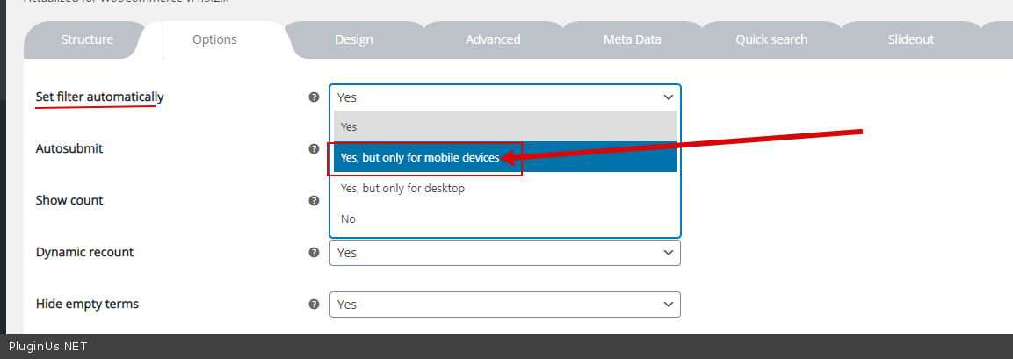This screenshot has width=1013, height=359.
Task: Select the plain "Yes" option in list
Action: pos(504,126)
